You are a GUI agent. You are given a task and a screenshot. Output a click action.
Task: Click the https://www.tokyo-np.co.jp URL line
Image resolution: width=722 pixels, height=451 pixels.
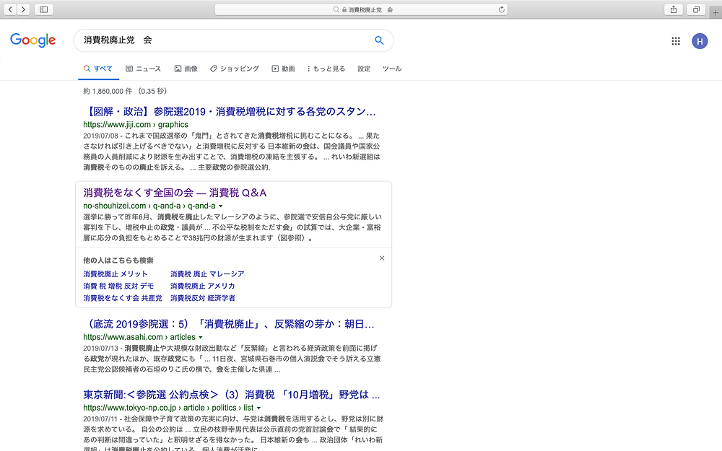pyautogui.click(x=168, y=408)
